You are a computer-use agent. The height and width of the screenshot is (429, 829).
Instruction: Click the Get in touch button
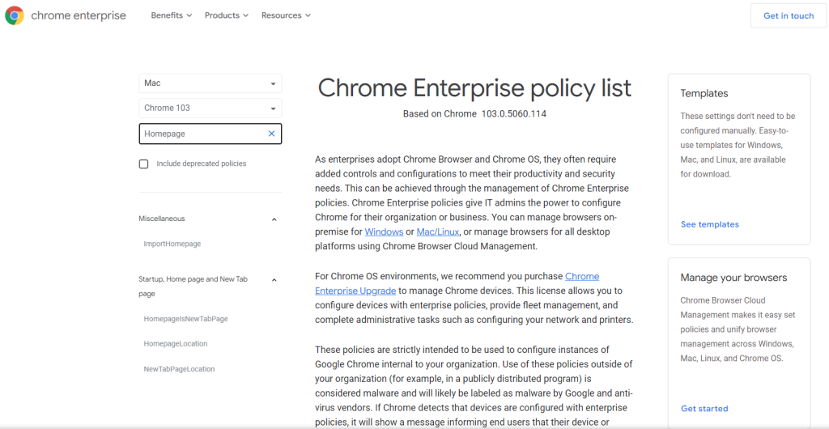[x=789, y=16]
